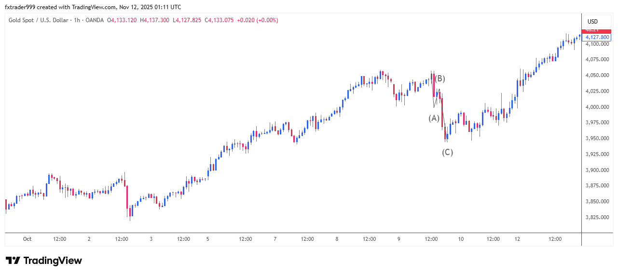Click the close price value 4,133.075
The width and height of the screenshot is (618, 275).
(220, 20)
